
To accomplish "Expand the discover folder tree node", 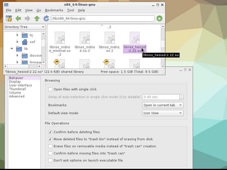I will [17, 55].
